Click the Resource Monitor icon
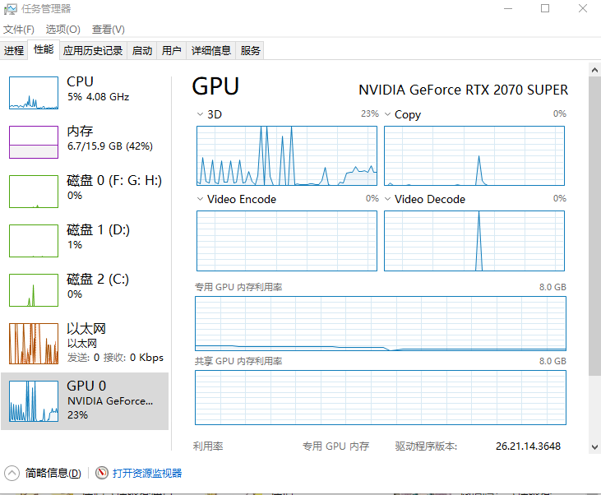 click(x=102, y=473)
